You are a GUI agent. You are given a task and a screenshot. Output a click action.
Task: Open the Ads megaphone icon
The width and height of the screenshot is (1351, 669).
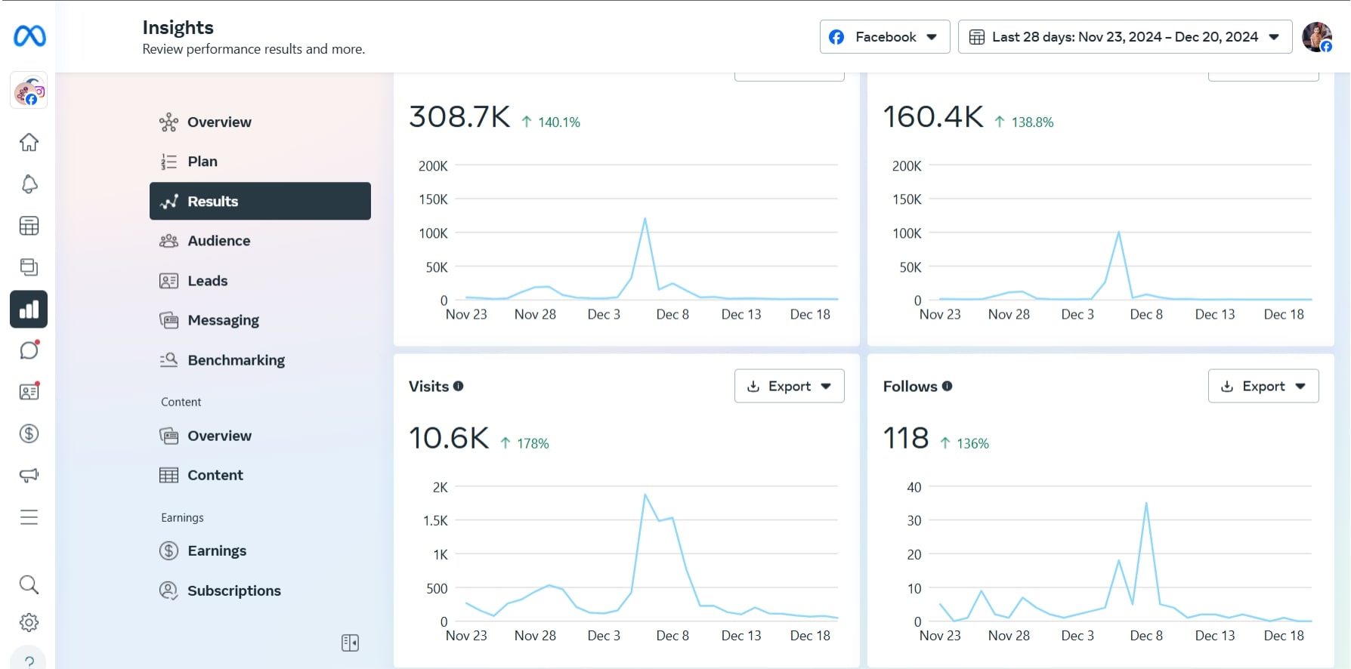(x=29, y=475)
